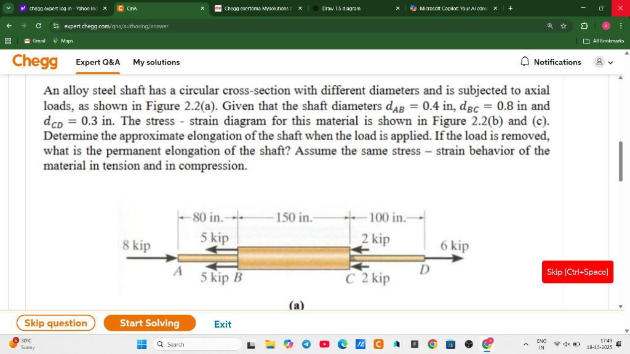Screen dimensions: 630x354
Task: Open the All Bookmarks folder
Action: coord(604,41)
